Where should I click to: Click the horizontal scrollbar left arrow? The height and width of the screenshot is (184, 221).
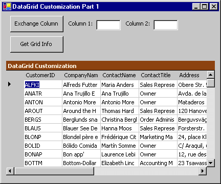click(x=10, y=171)
